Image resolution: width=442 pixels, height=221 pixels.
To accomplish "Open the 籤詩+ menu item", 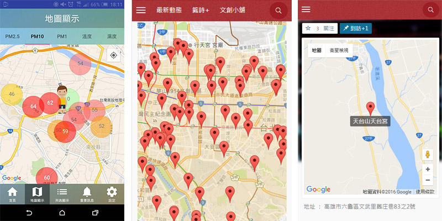I will (200, 10).
